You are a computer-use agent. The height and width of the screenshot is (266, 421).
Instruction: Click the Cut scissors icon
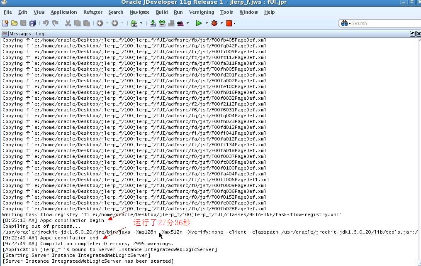(68, 23)
